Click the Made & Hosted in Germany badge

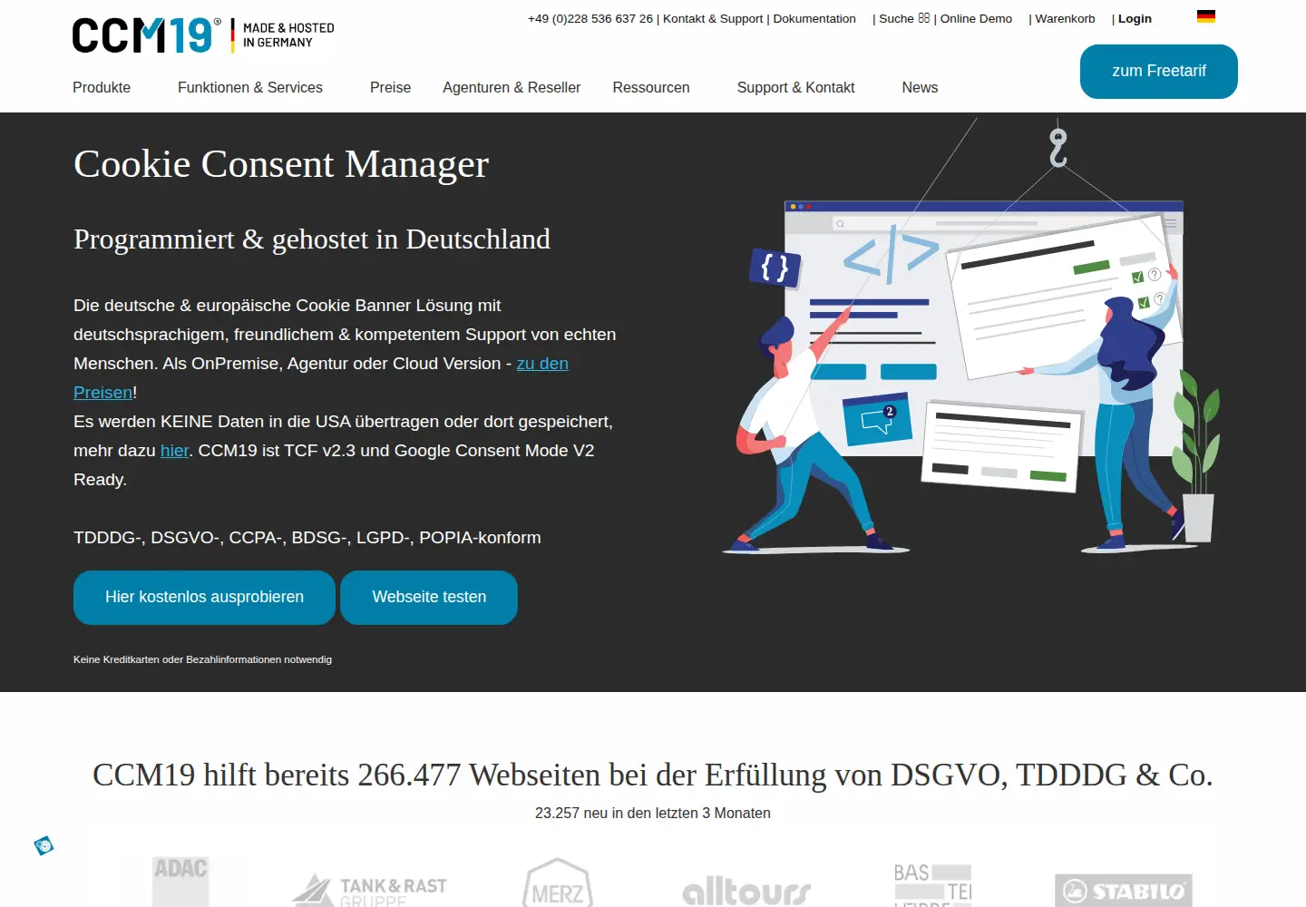coord(282,35)
